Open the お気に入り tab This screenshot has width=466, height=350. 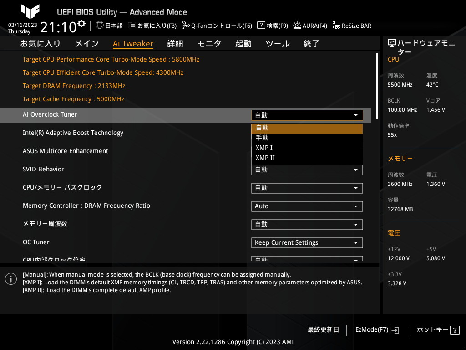point(41,44)
